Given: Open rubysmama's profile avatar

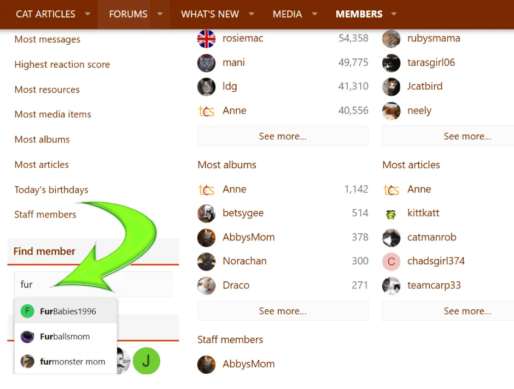Looking at the screenshot, I should coord(391,38).
